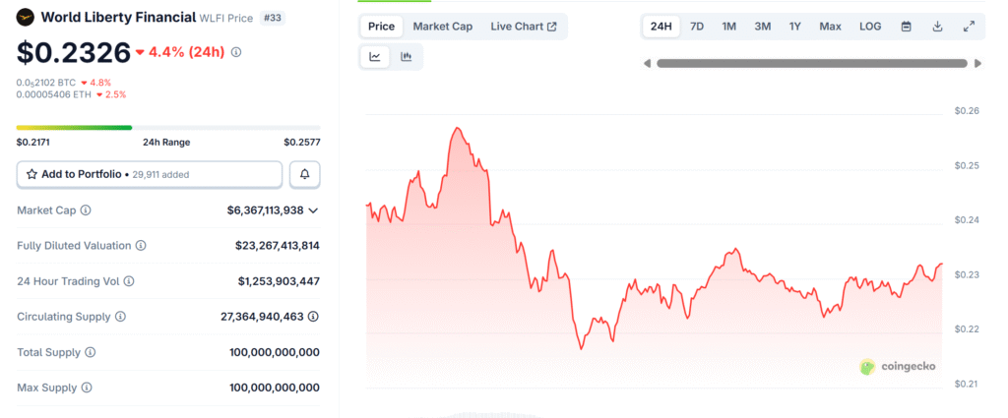This screenshot has height=418, width=1008.
Task: Click right arrow of chart range scroller
Action: pyautogui.click(x=977, y=63)
